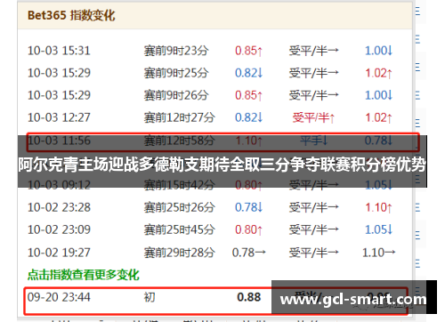Select the 赛前9时23分 cell

tap(176, 51)
